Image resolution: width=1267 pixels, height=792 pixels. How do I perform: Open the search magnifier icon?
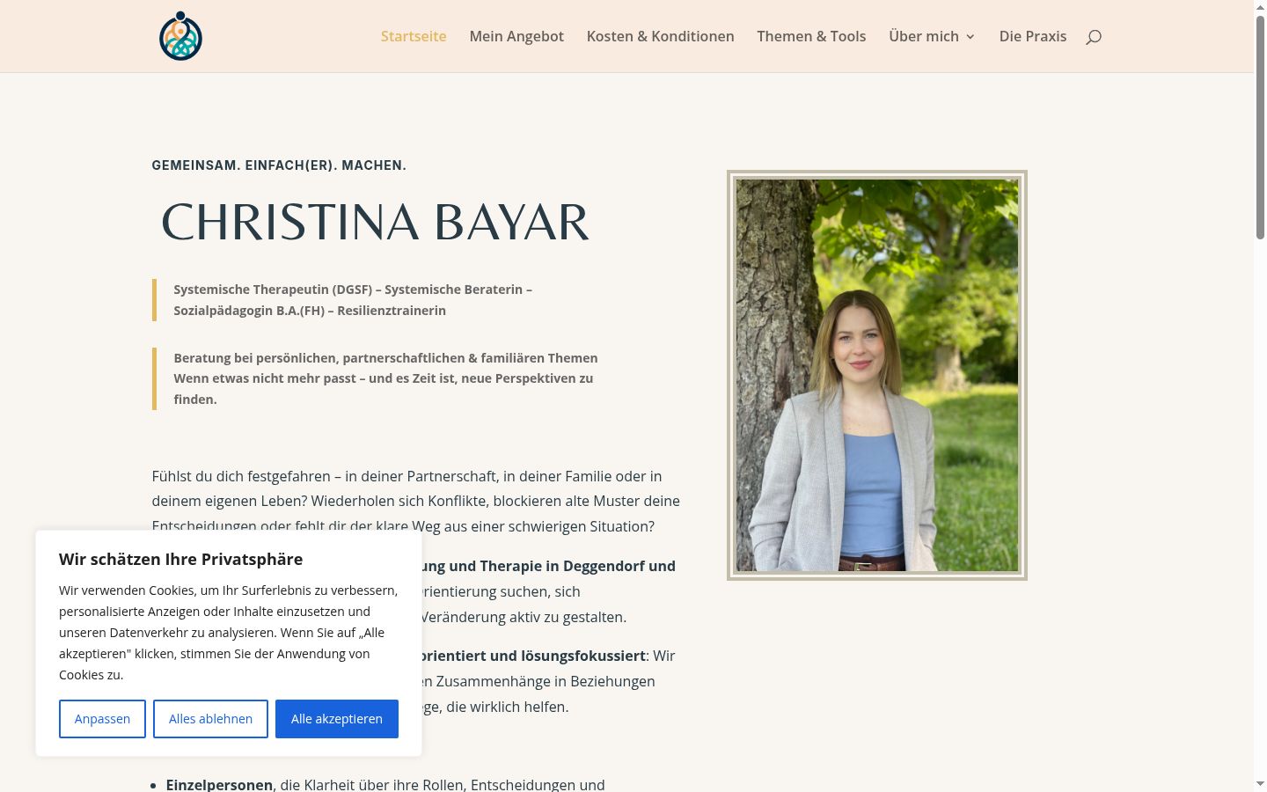click(x=1094, y=37)
